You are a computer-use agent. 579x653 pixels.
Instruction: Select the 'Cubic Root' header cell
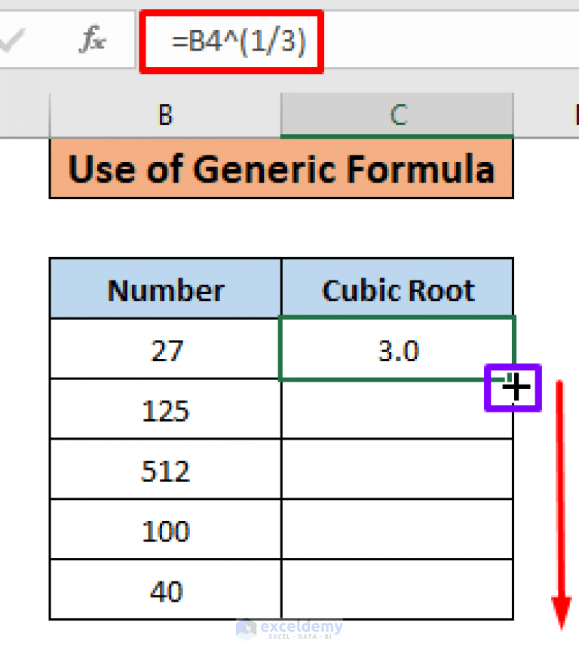pyautogui.click(x=397, y=290)
